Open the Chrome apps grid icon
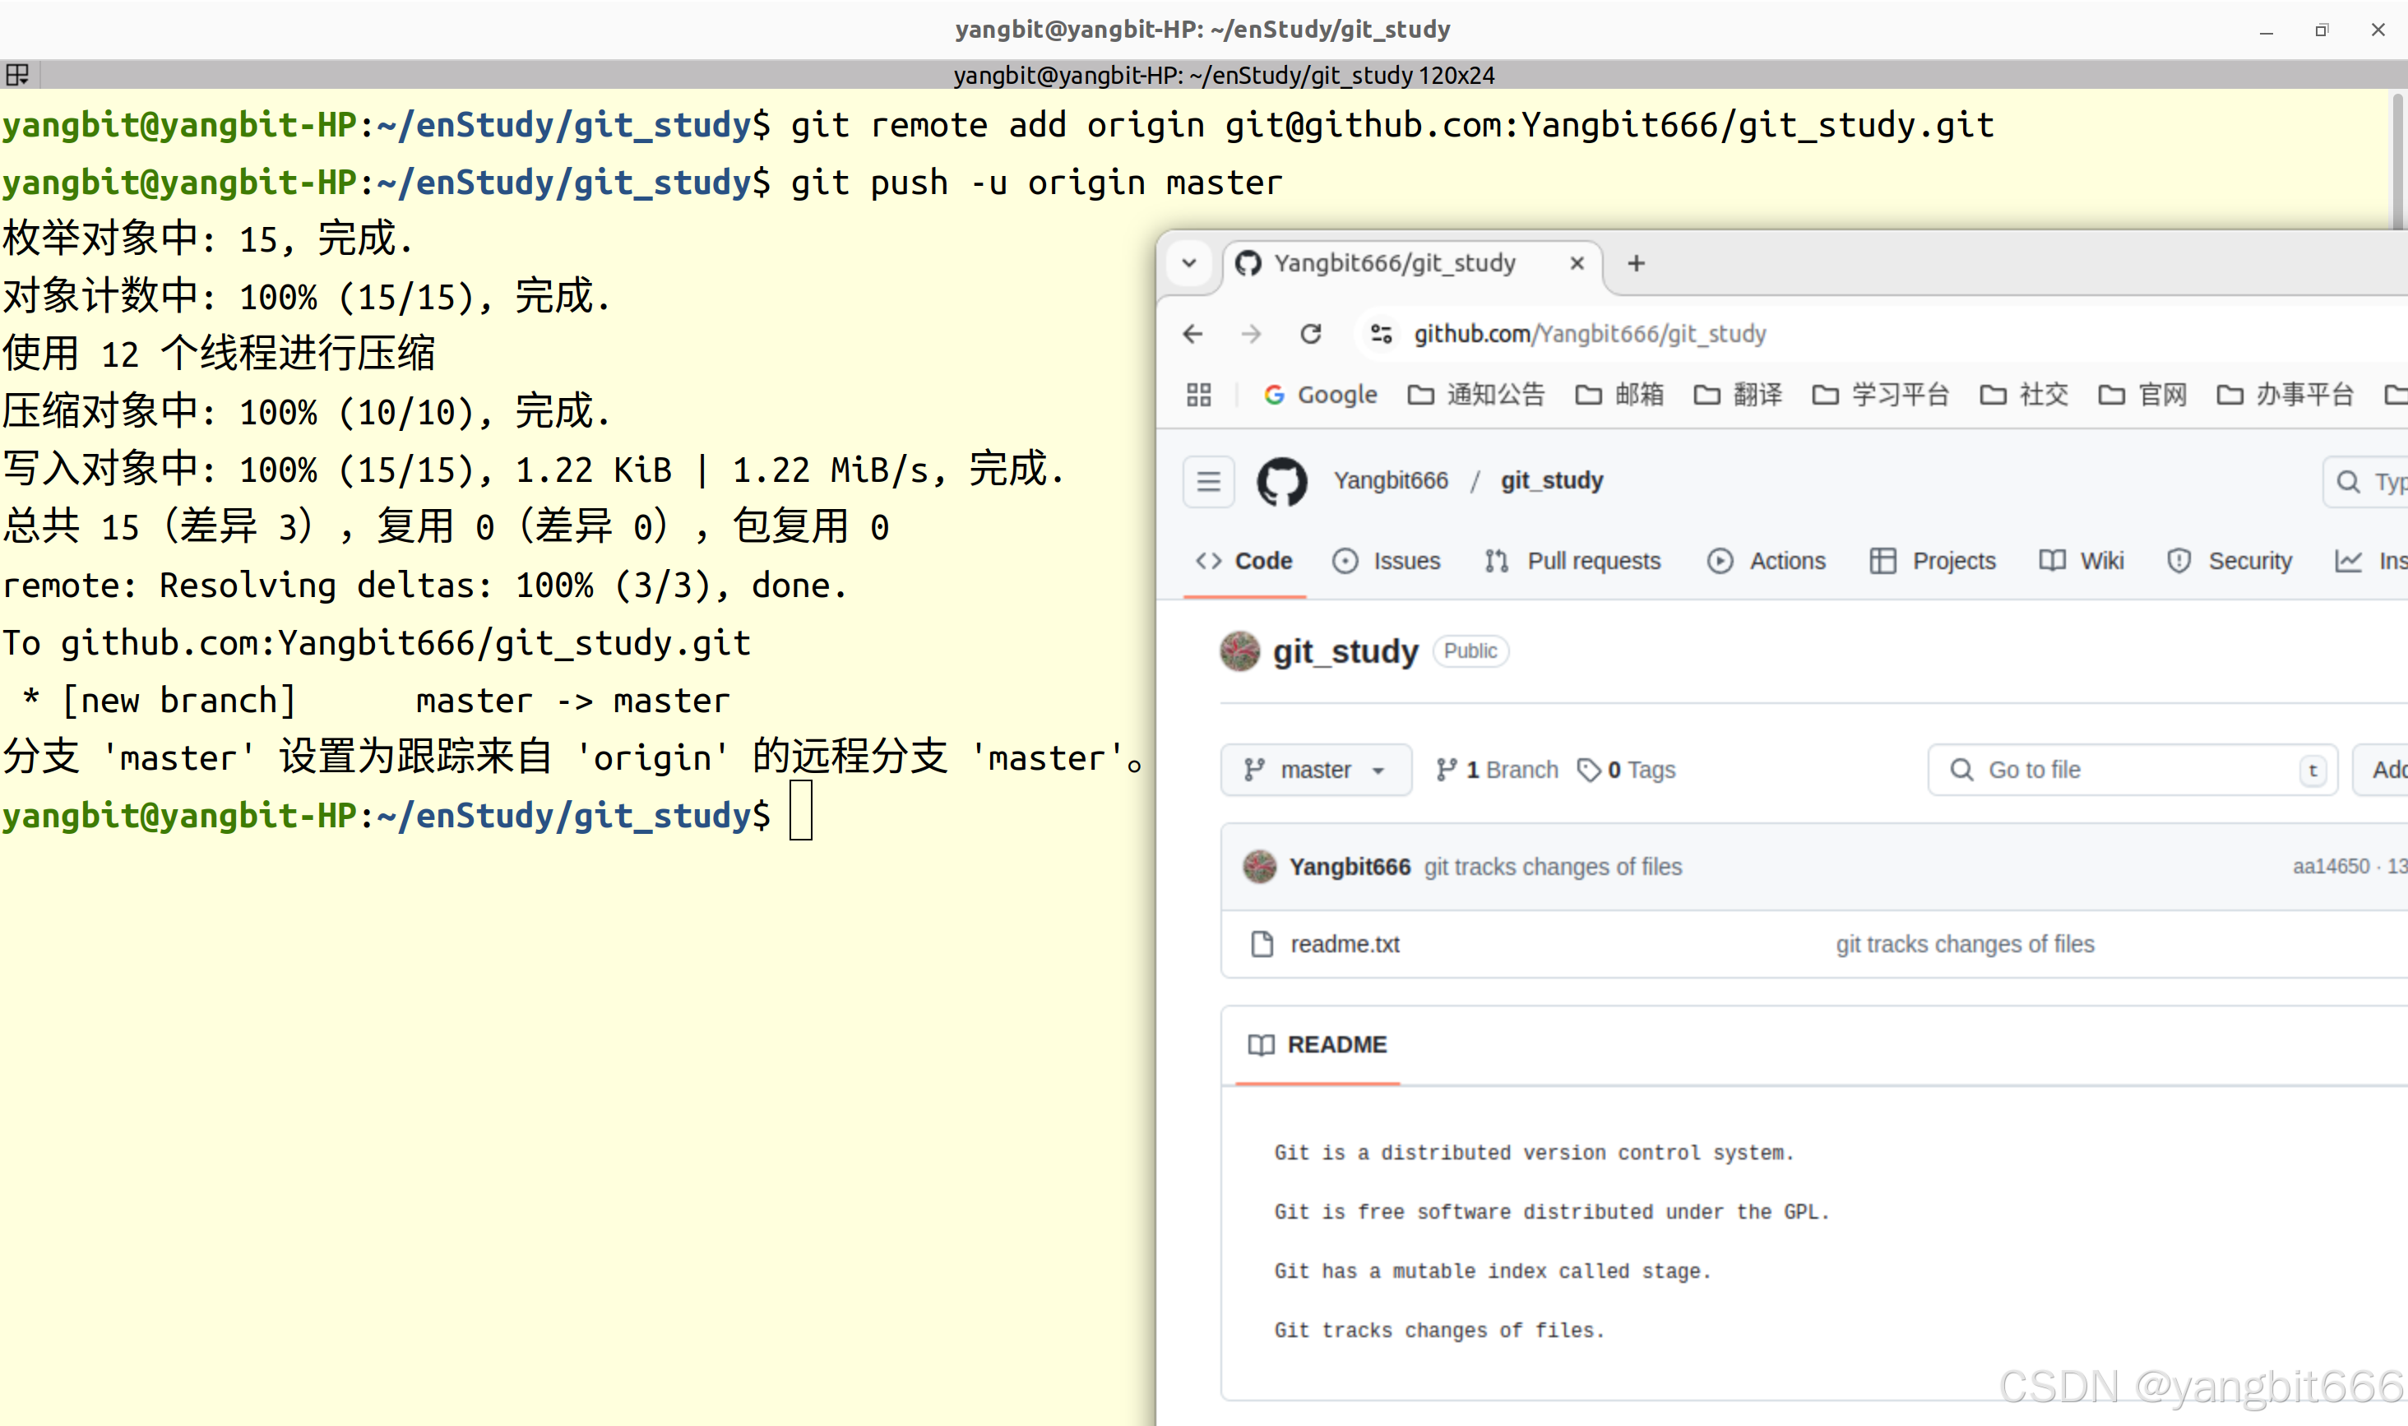This screenshot has height=1426, width=2408. (1198, 395)
